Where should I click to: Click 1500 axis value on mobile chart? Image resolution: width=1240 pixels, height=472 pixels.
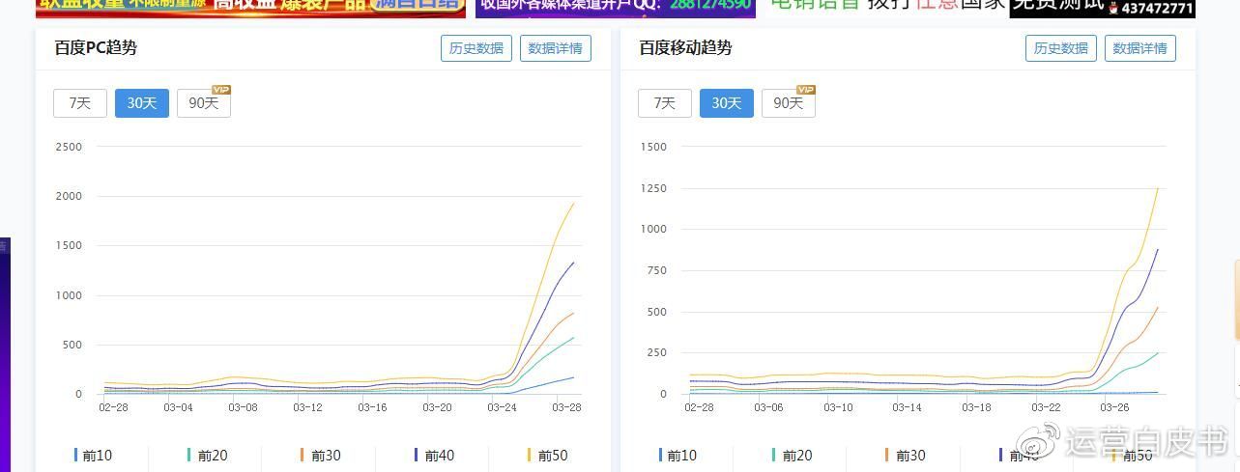coord(654,147)
